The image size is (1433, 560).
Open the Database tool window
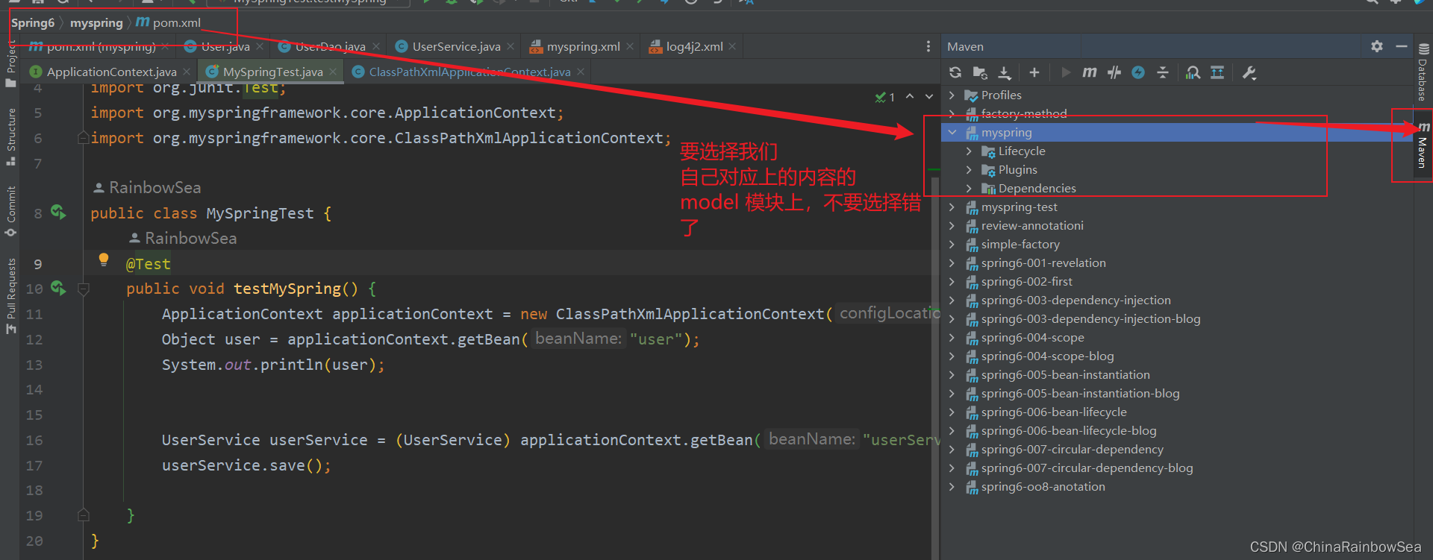1423,72
